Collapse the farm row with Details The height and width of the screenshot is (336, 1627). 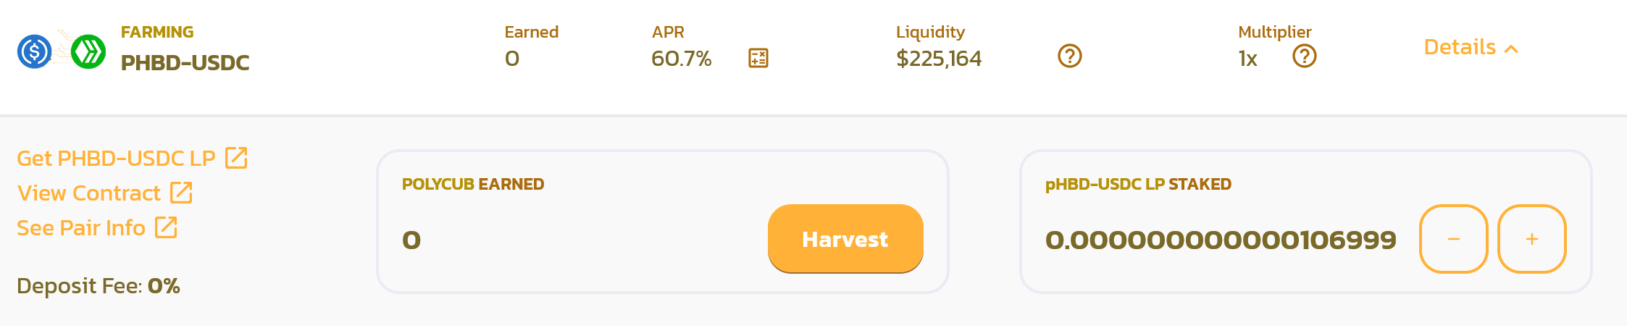coord(1471,48)
